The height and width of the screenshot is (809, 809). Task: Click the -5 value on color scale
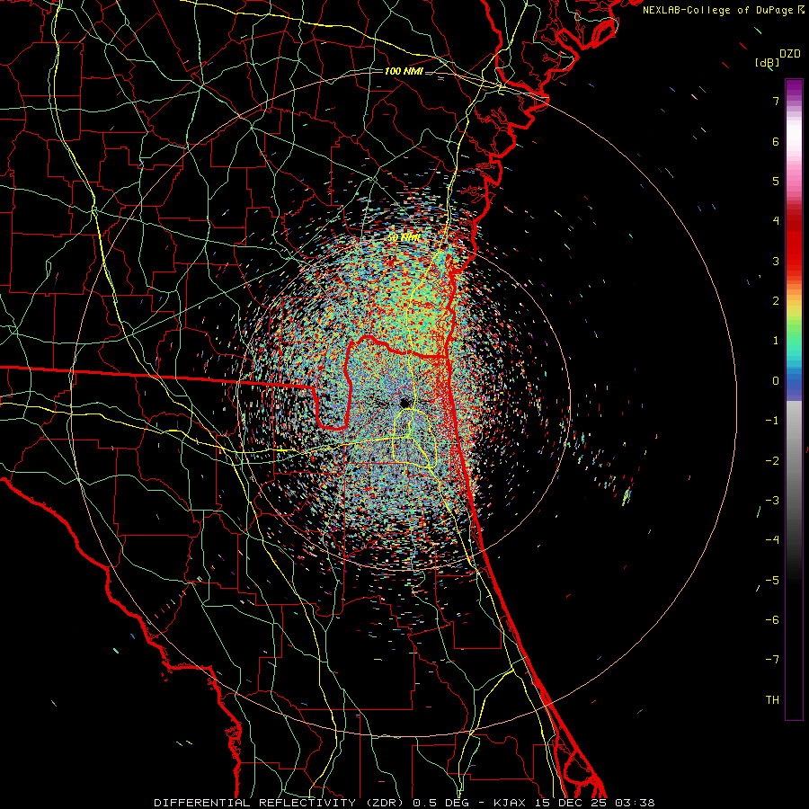point(772,580)
